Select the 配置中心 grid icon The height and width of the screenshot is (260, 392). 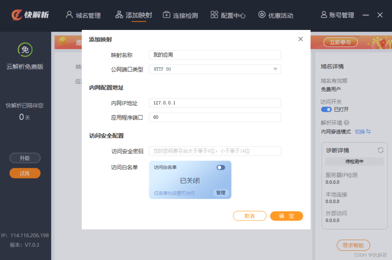[214, 14]
